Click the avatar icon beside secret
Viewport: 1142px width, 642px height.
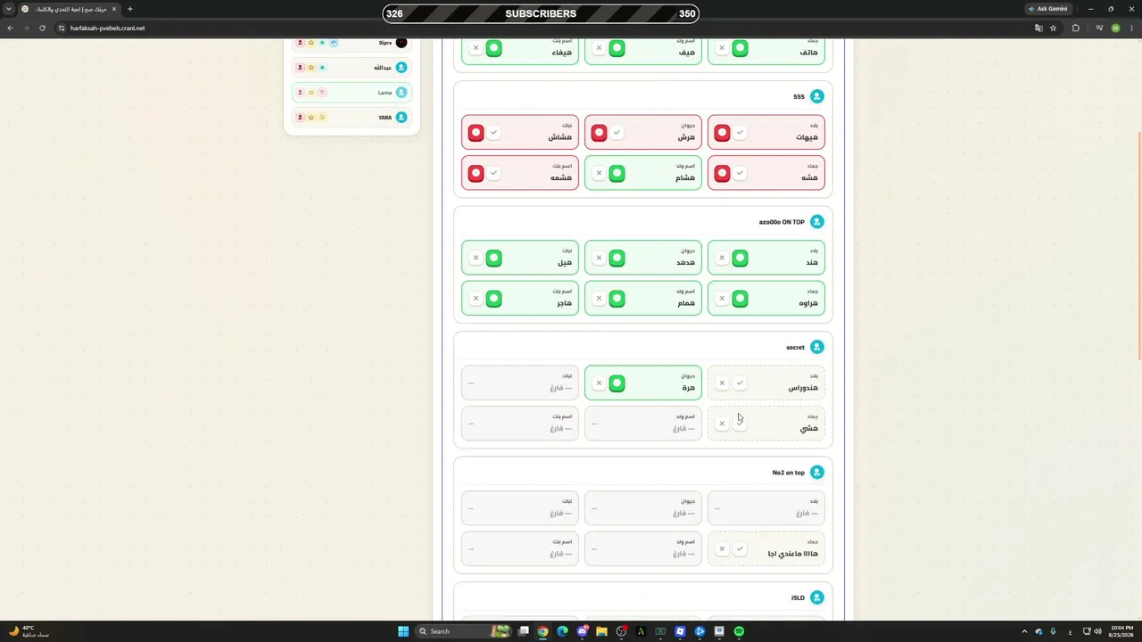tap(816, 347)
